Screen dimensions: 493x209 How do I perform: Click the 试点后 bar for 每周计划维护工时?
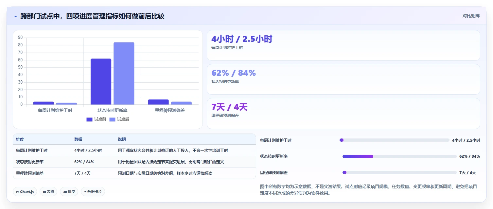(x=66, y=104)
